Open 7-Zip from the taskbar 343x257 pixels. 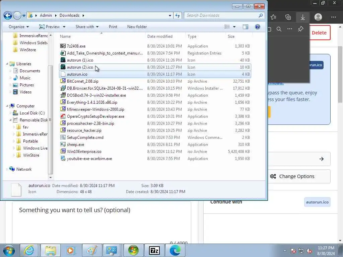154,250
